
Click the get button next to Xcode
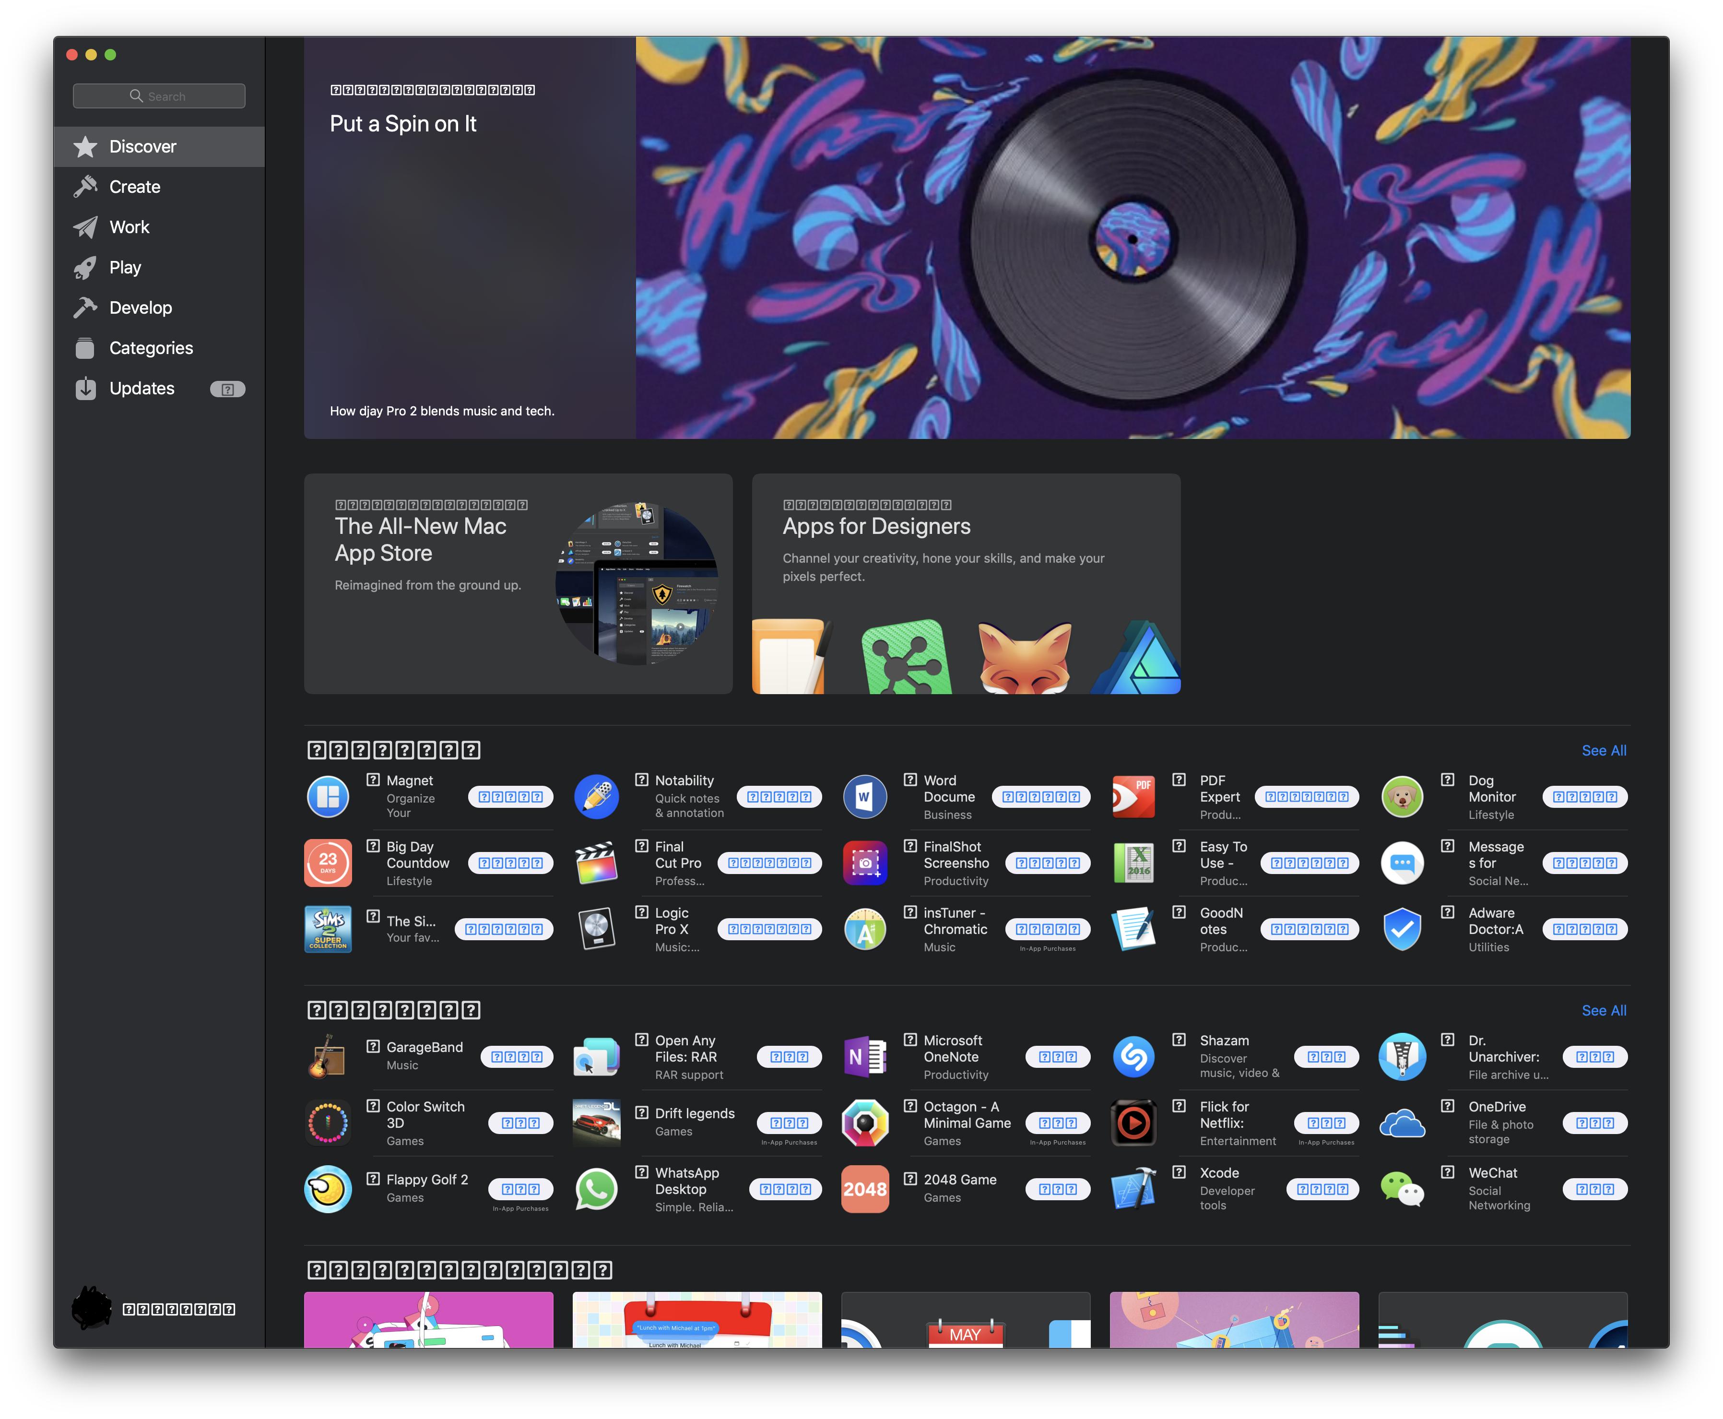[1322, 1189]
